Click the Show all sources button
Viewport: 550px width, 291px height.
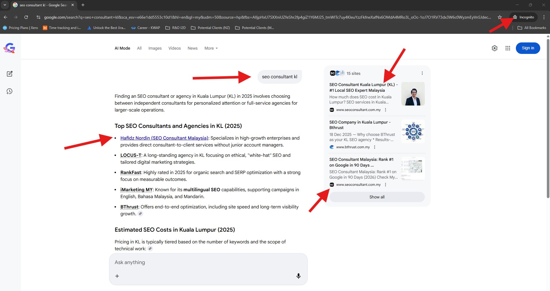[377, 197]
